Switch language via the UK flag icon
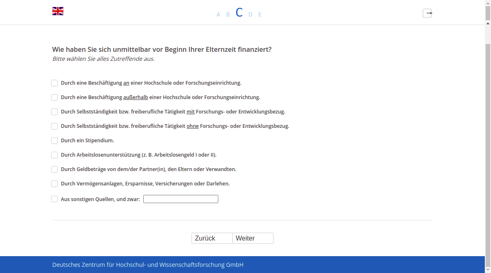 click(x=58, y=11)
